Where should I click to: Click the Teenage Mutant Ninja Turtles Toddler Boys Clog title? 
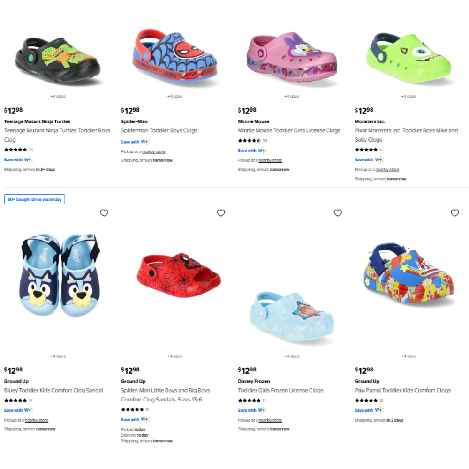57,135
